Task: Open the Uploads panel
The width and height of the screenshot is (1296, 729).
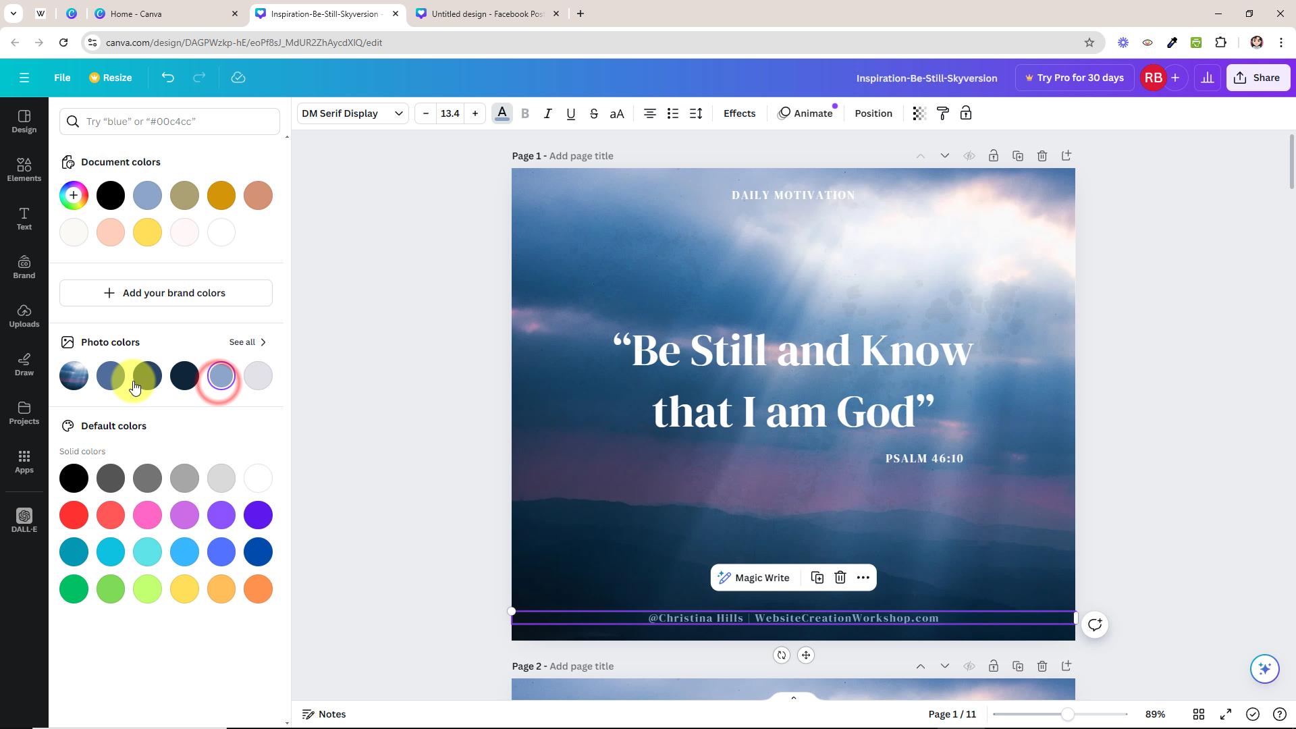Action: (x=24, y=315)
